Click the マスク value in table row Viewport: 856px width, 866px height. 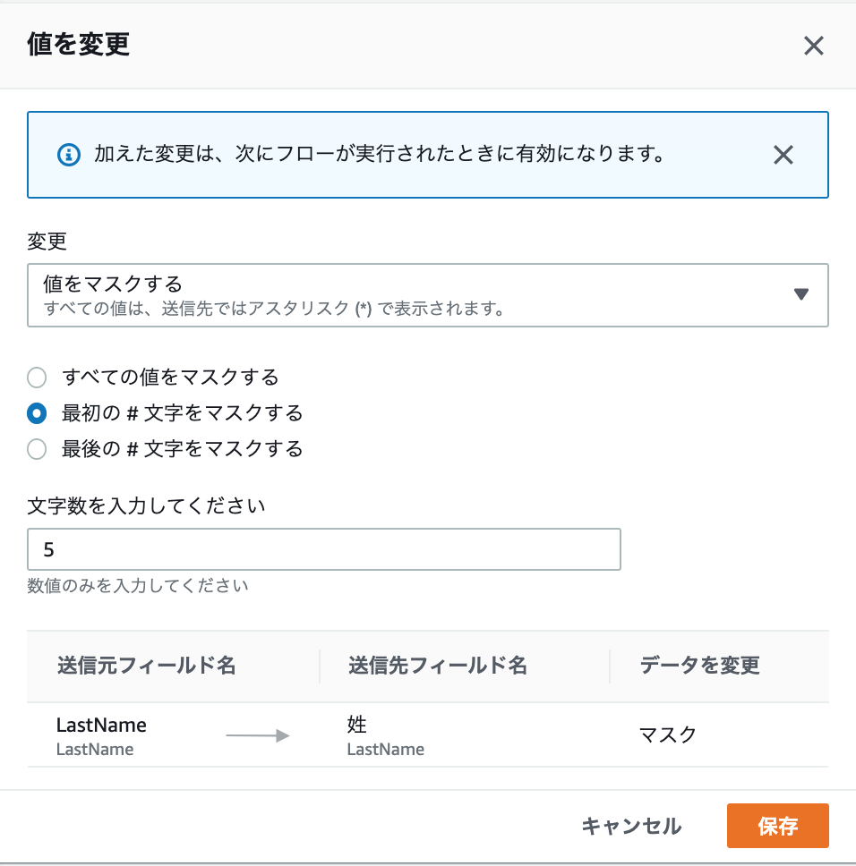667,735
